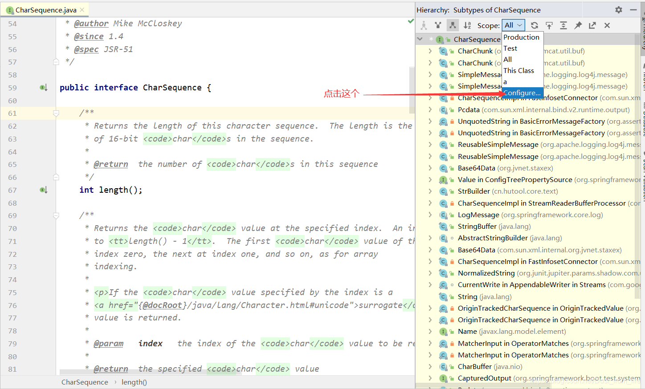This screenshot has width=645, height=389.
Task: Choose Test scope from dropdown
Action: click(523, 49)
